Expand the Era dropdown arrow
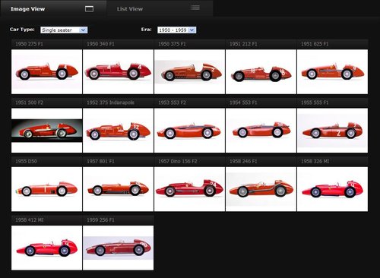The image size is (380, 278). (x=192, y=30)
